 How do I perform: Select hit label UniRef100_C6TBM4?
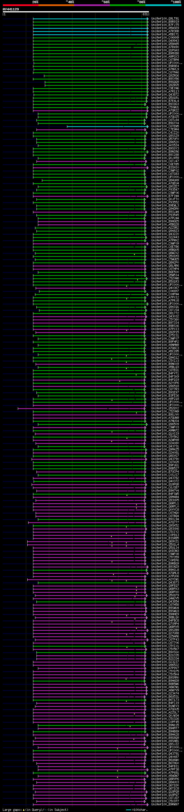(x=165, y=60)
